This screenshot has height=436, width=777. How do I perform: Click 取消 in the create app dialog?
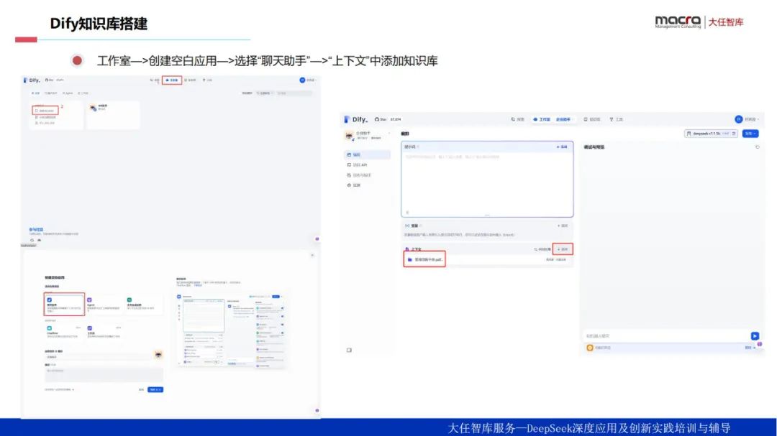(x=141, y=390)
